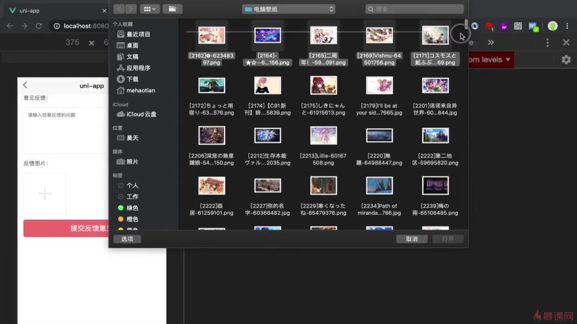
Task: Click the 取消 button
Action: pos(412,239)
